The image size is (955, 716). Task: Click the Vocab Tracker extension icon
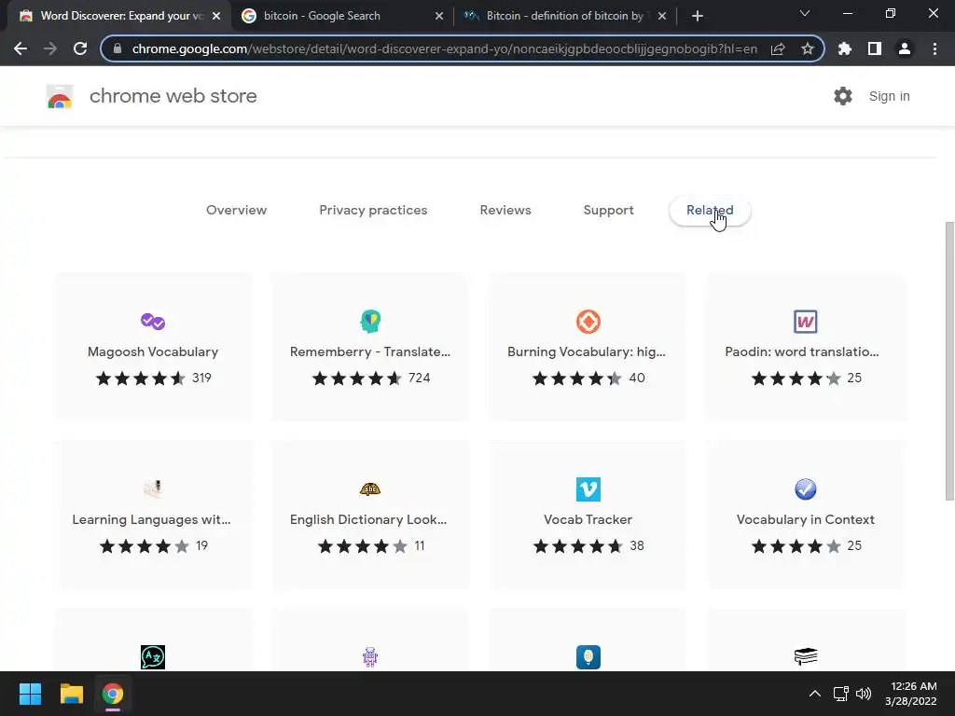coord(588,489)
